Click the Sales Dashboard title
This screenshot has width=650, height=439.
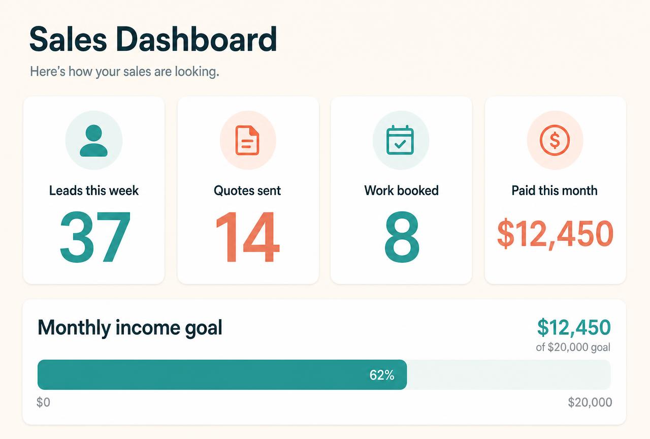point(153,40)
